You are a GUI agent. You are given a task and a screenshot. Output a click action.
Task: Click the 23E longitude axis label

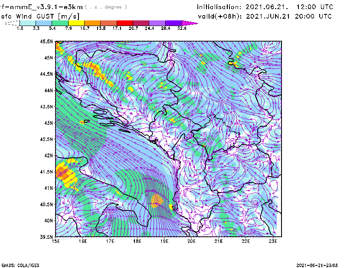[x=272, y=242]
